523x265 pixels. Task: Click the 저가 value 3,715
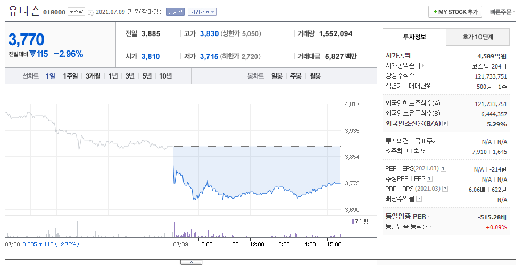[209, 57]
